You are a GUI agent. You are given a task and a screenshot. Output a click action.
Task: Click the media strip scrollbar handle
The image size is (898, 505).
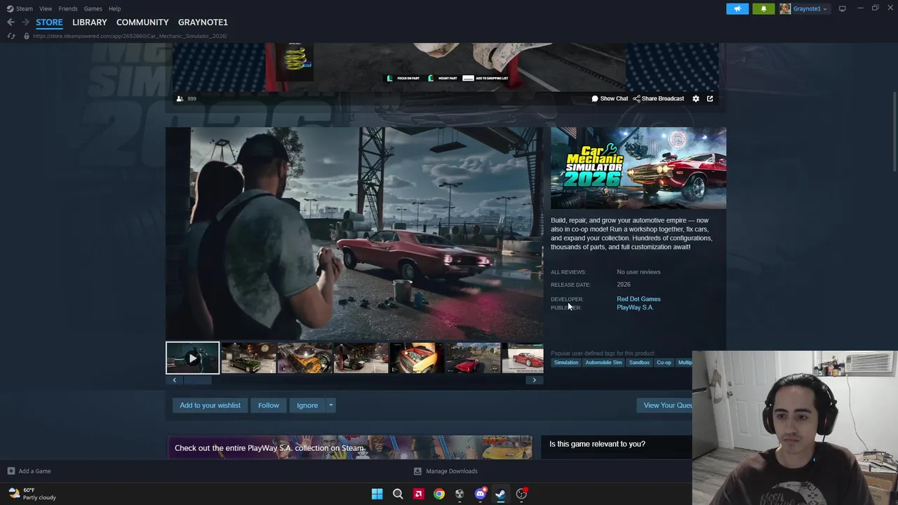198,380
